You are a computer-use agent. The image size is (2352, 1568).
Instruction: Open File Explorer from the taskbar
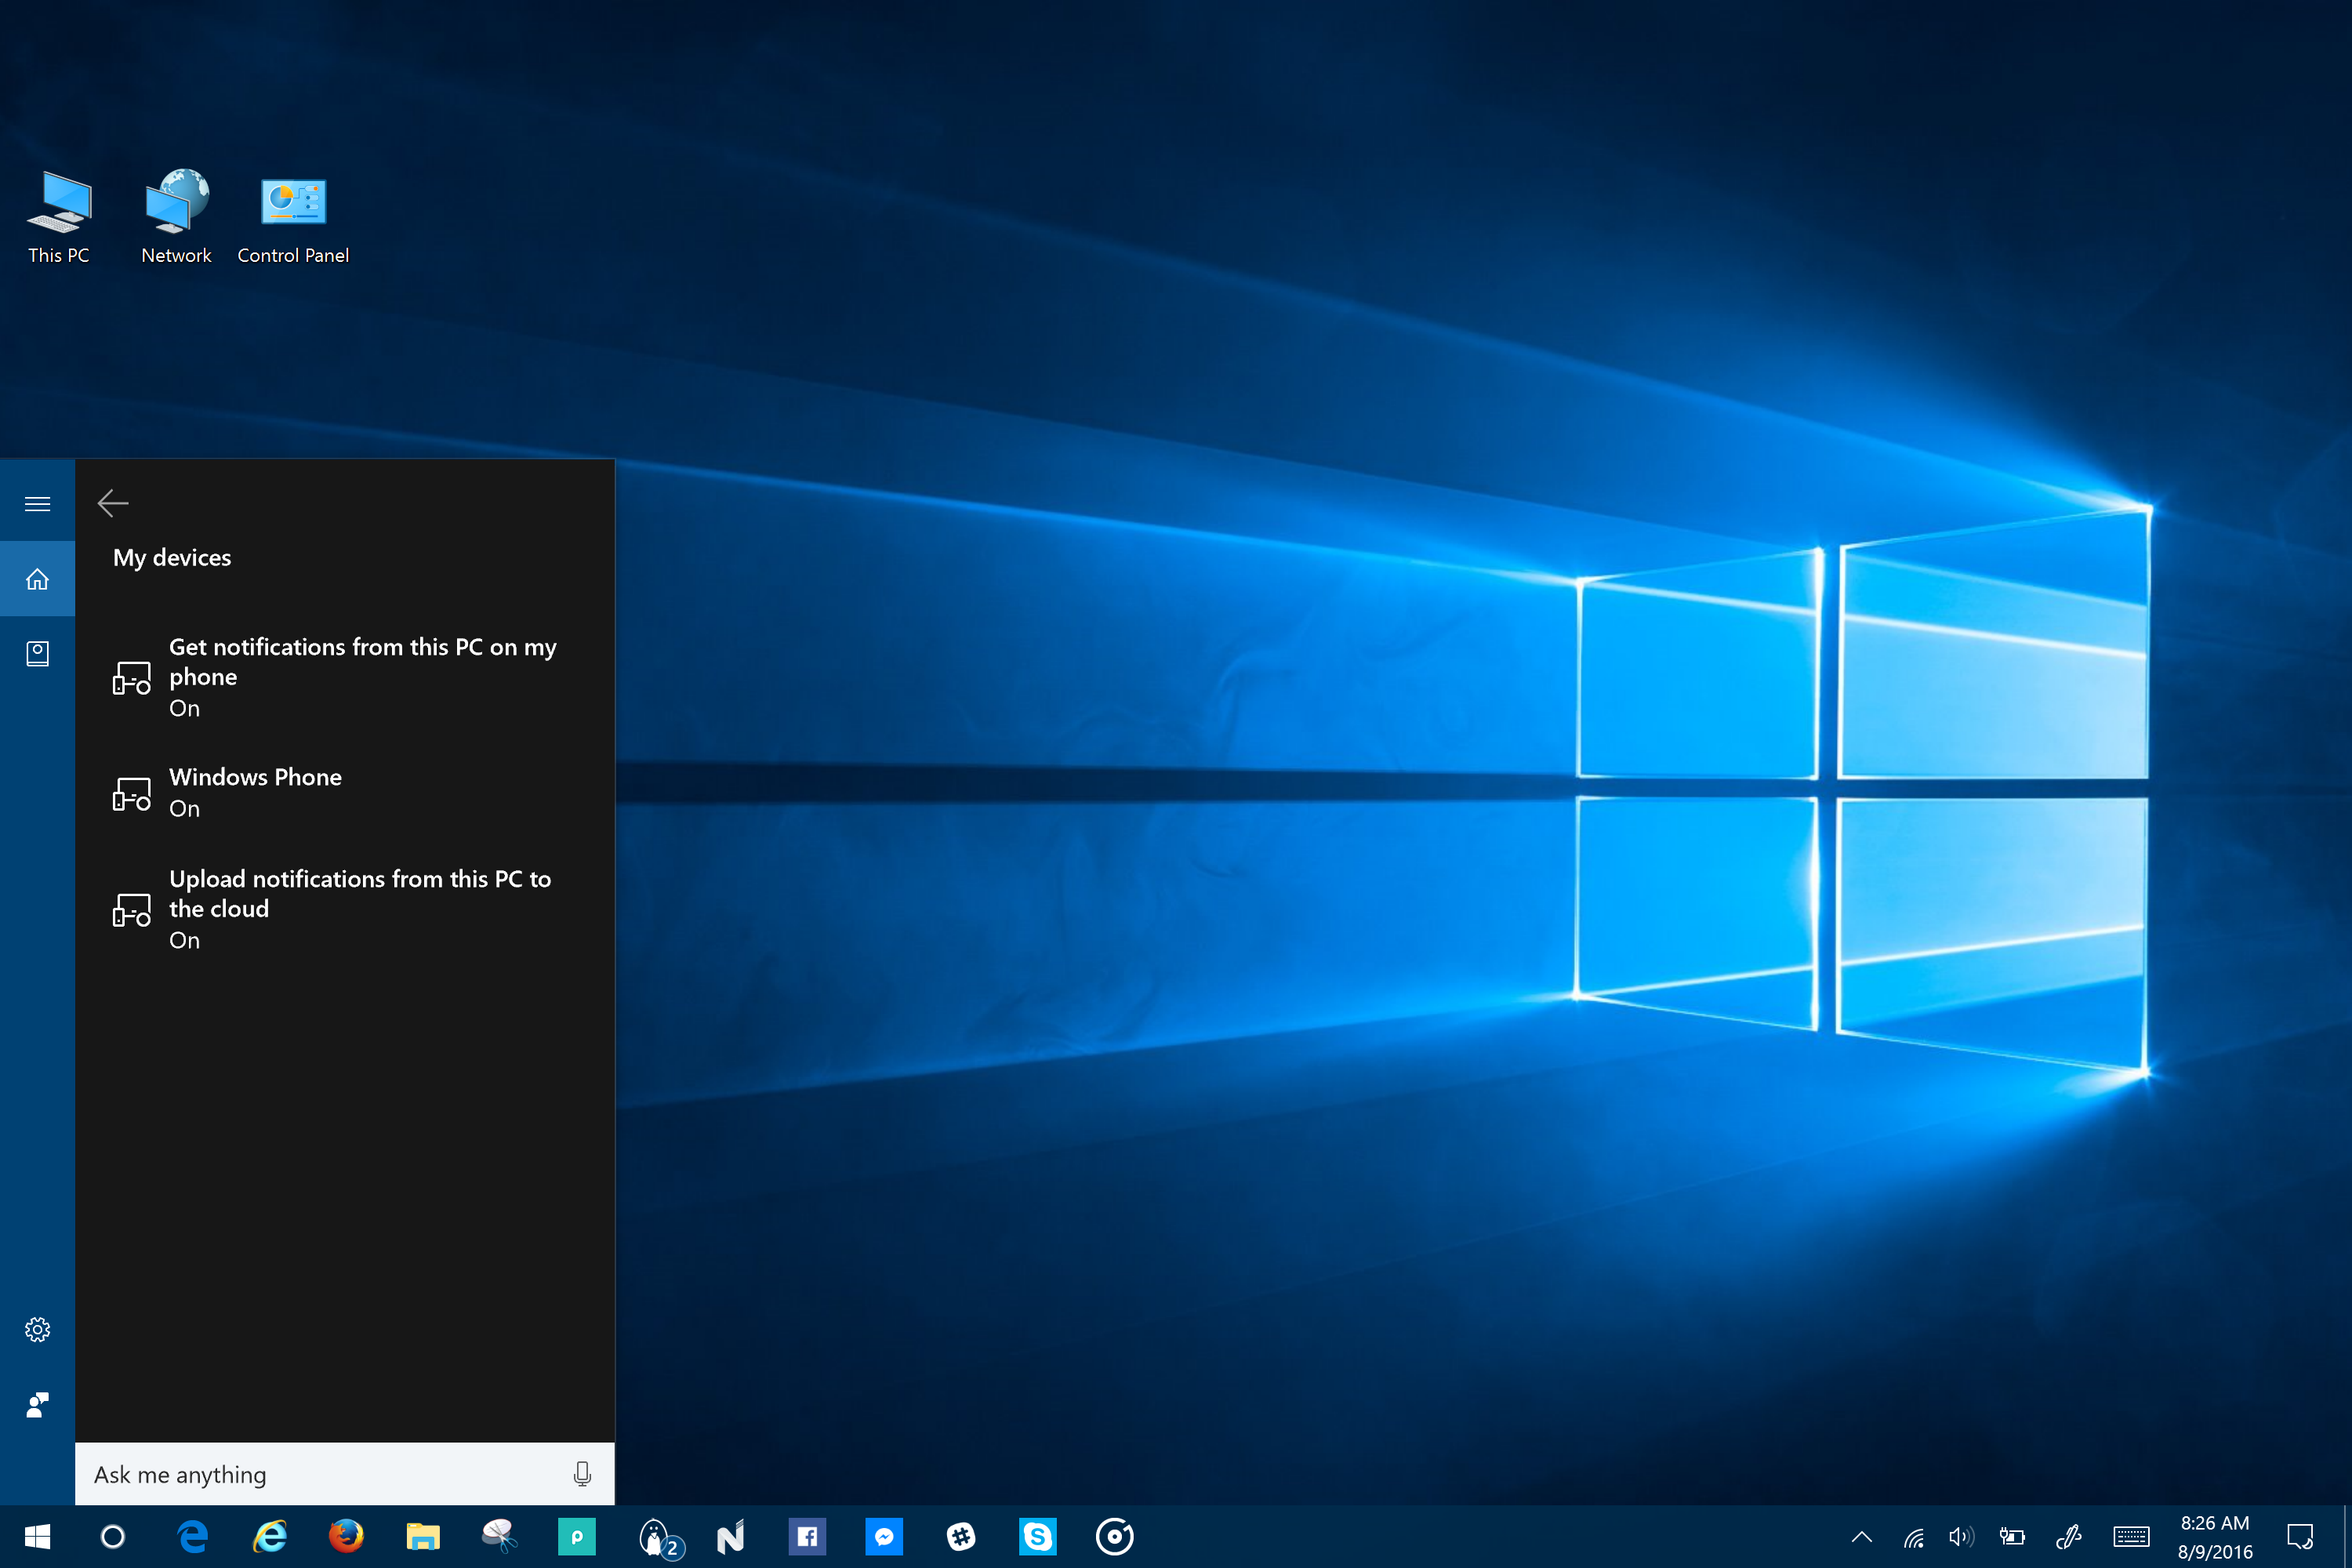[423, 1536]
